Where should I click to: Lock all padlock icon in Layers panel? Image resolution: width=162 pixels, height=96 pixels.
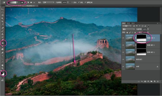pyautogui.click(x=135, y=33)
